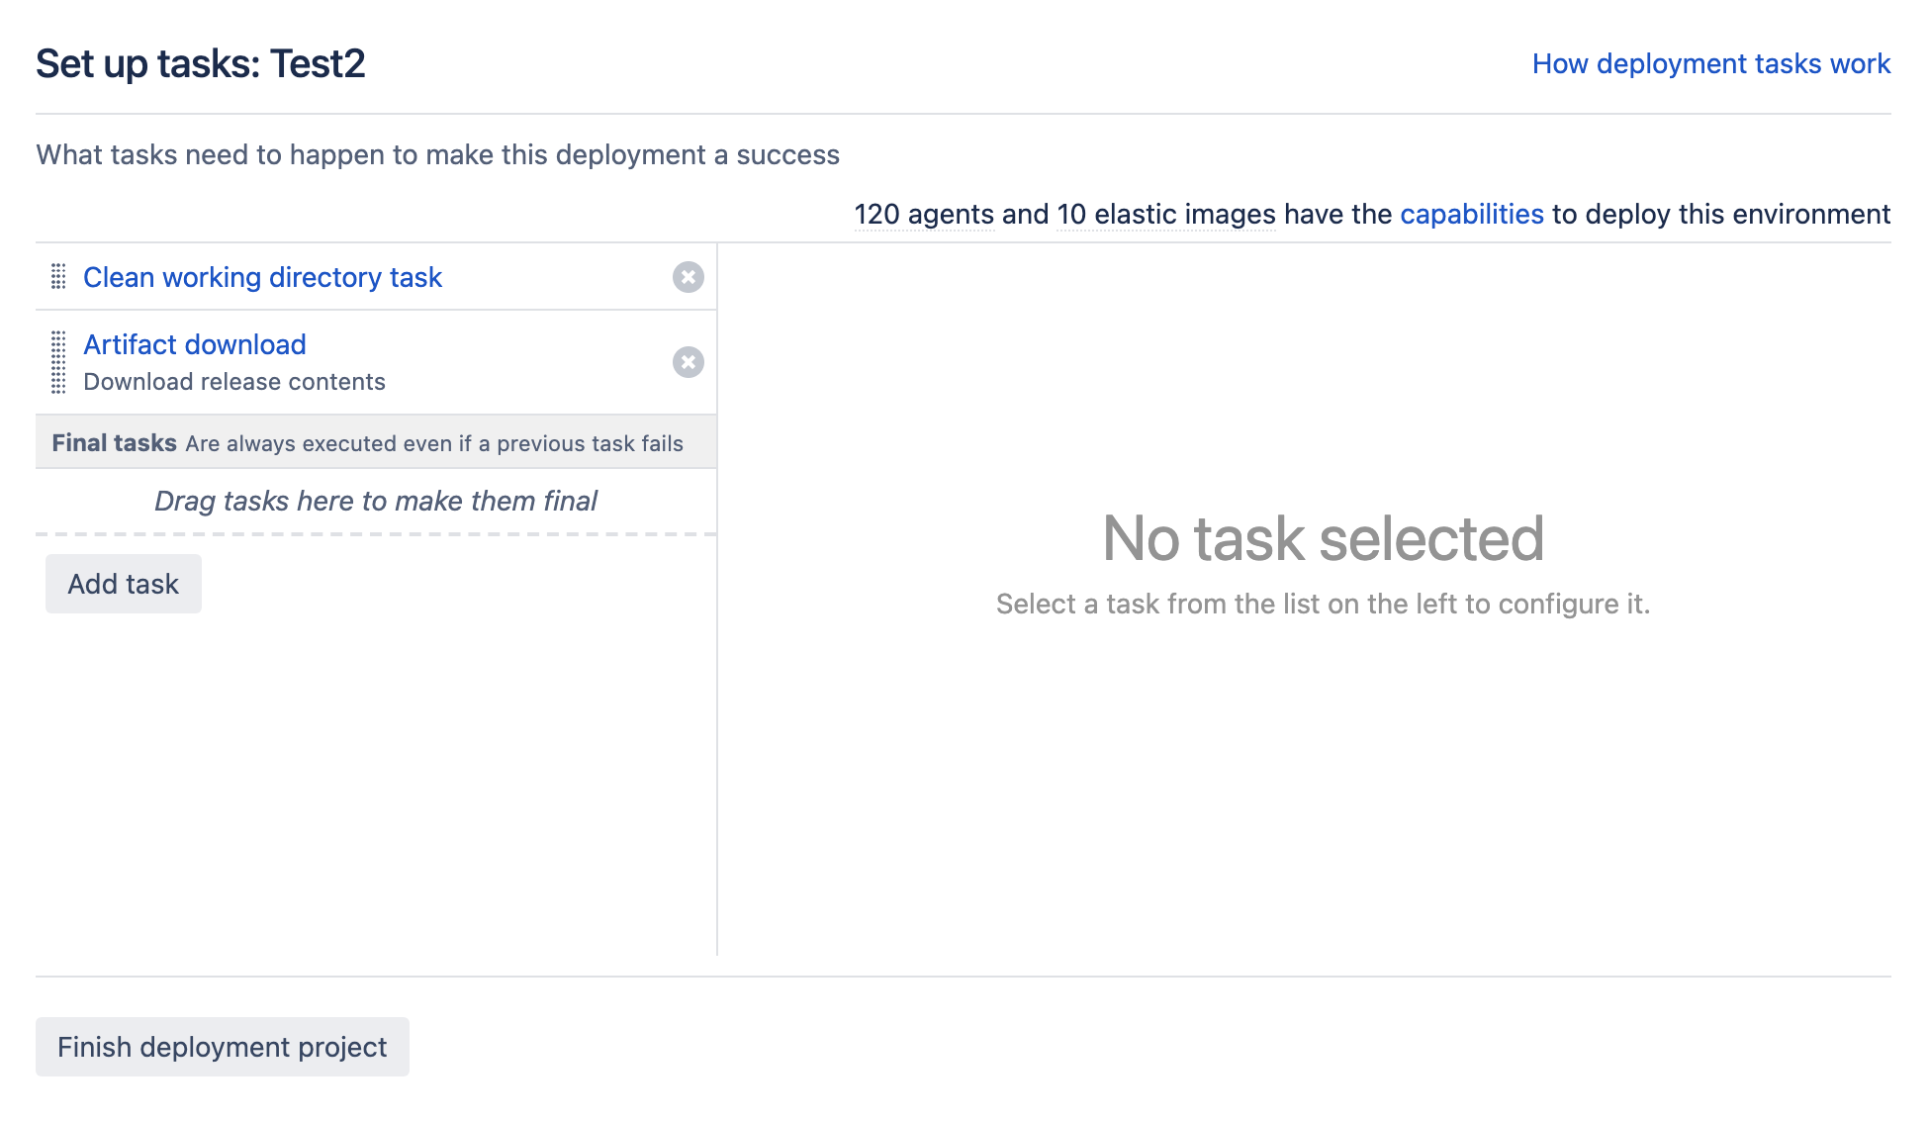
Task: Remove the Artifact download task
Action: point(689,362)
